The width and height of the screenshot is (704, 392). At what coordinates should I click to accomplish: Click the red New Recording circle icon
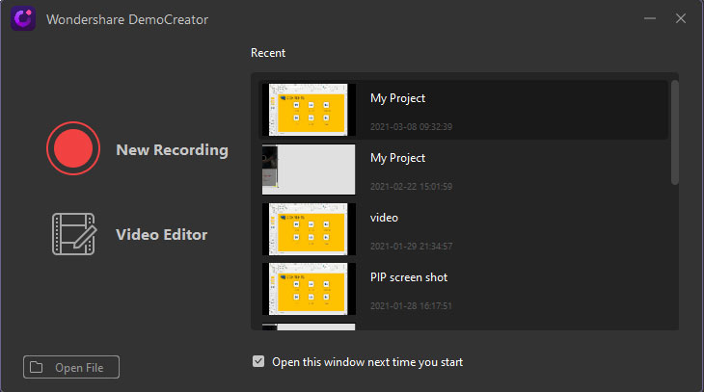[x=73, y=148]
